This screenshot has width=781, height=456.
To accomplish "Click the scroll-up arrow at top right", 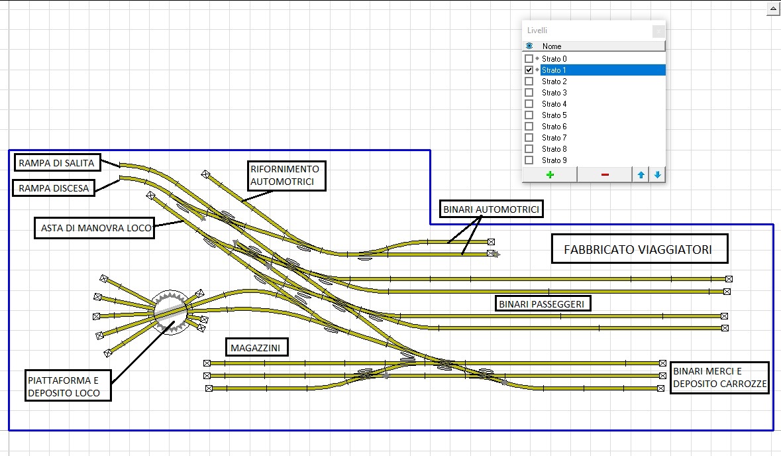I will (x=772, y=9).
